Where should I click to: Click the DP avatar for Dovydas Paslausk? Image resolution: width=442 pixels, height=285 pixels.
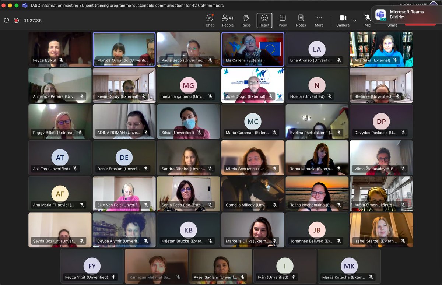coord(381,122)
